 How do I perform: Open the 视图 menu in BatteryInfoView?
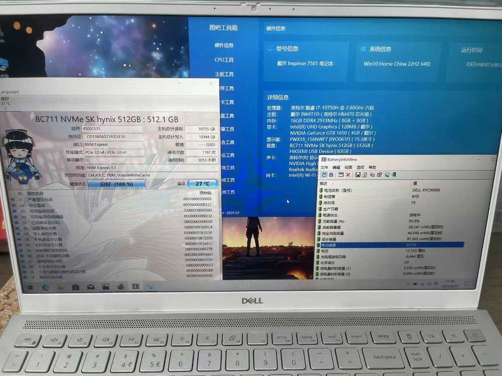pyautogui.click(x=348, y=168)
